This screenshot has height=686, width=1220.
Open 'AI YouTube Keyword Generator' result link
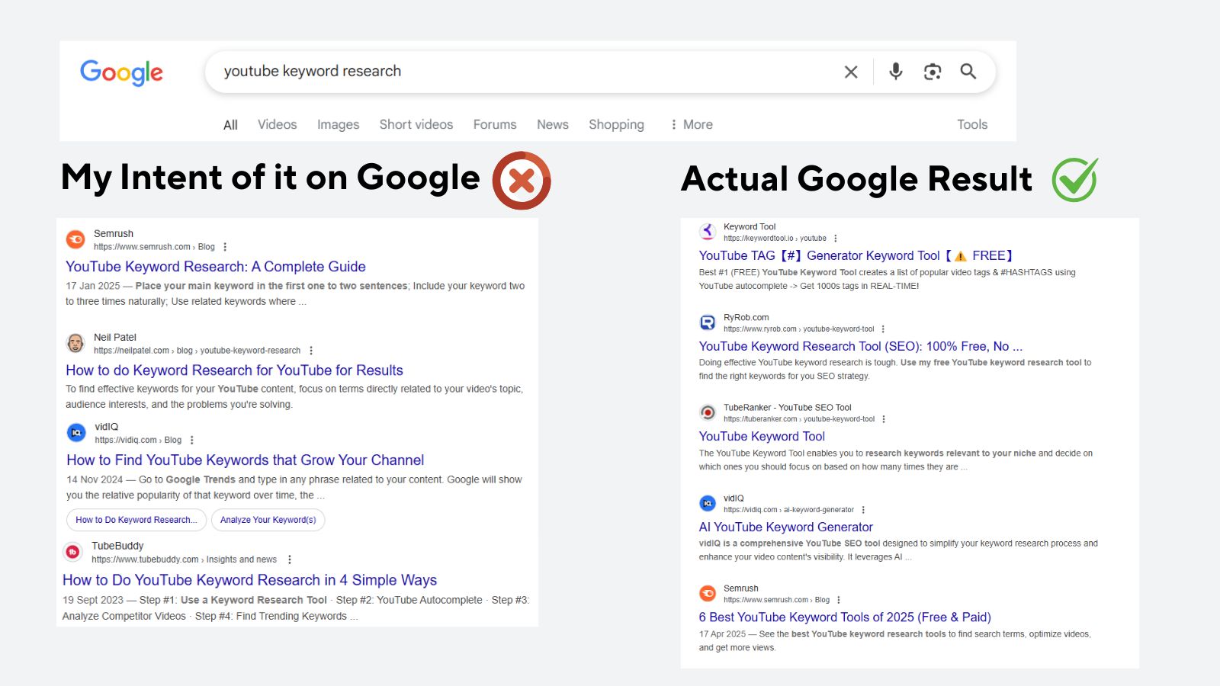click(x=785, y=527)
